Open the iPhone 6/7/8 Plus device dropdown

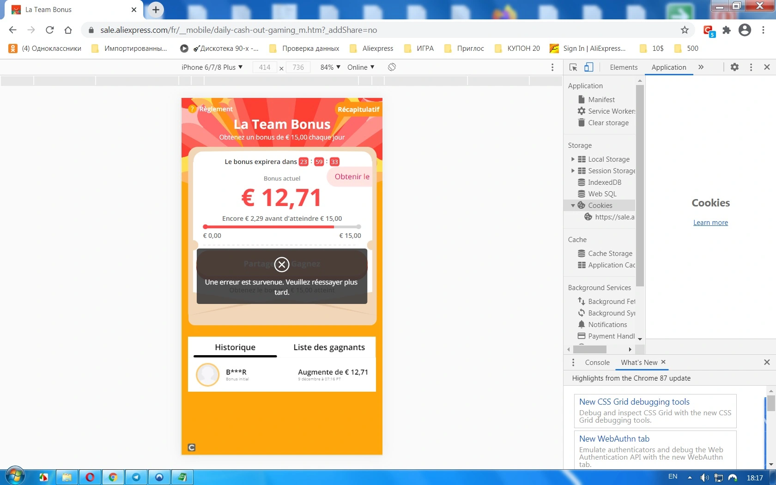click(212, 67)
